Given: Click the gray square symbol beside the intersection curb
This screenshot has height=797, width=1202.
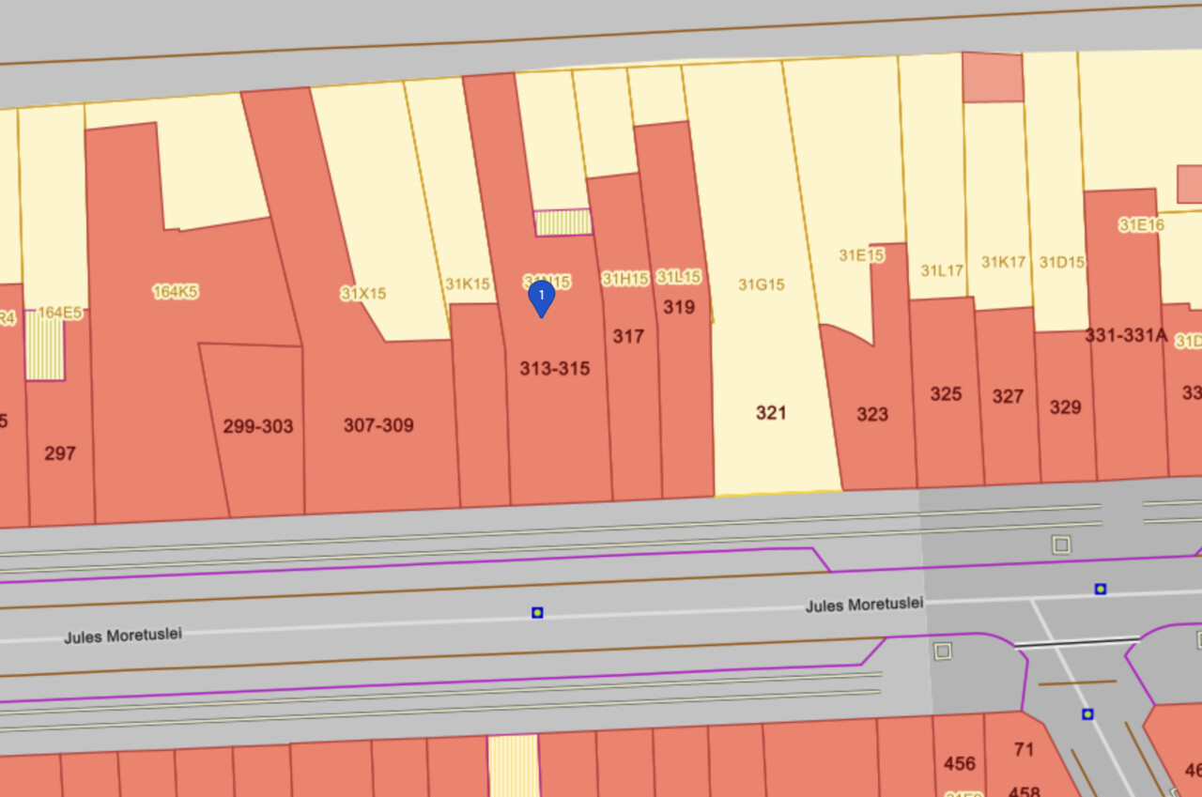Looking at the screenshot, I should pos(943,651).
